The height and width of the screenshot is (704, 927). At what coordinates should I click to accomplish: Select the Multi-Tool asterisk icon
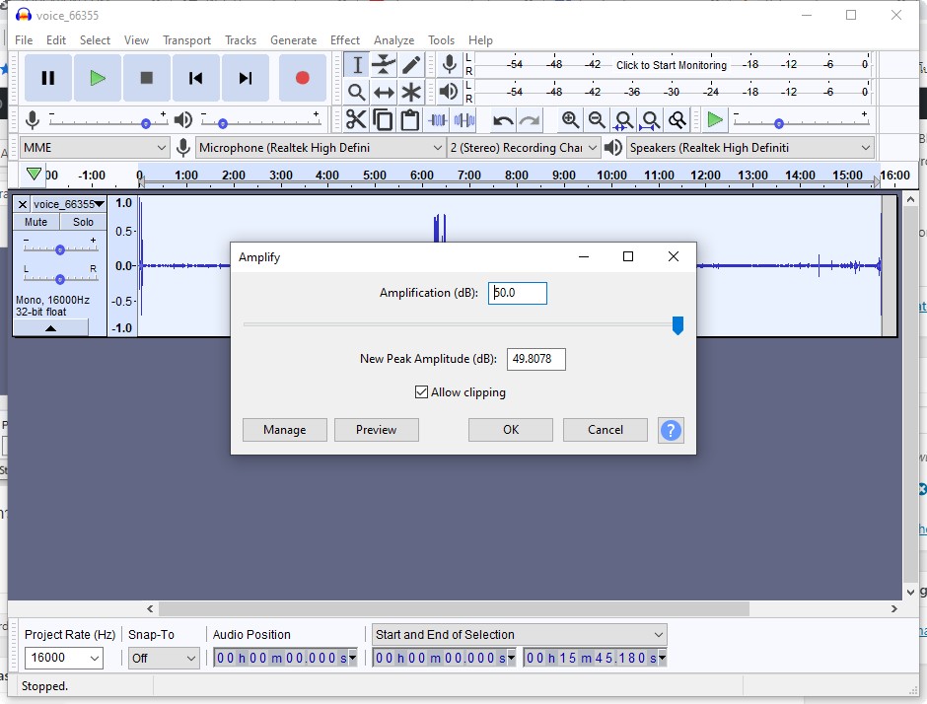(x=411, y=93)
